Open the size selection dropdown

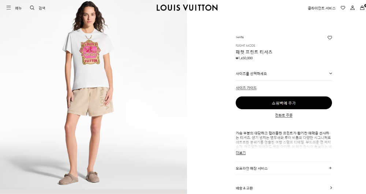pyautogui.click(x=284, y=73)
